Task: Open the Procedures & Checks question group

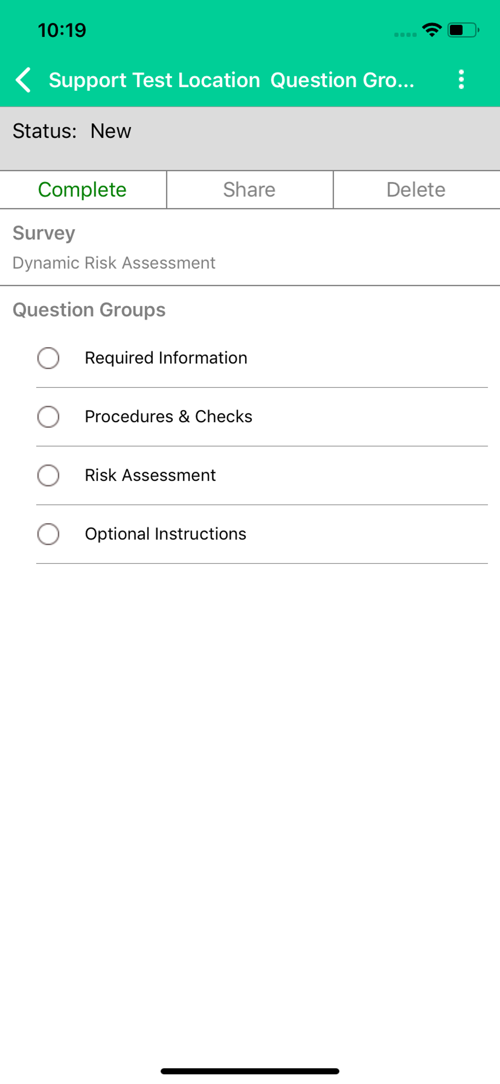Action: click(262, 417)
